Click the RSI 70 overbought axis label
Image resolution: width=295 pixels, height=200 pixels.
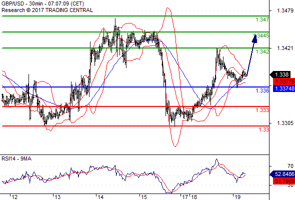pyautogui.click(x=290, y=166)
